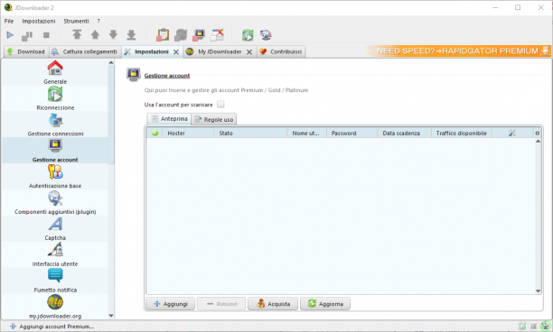Sort by Traffico disponibile column
553x332 pixels.
click(462, 134)
